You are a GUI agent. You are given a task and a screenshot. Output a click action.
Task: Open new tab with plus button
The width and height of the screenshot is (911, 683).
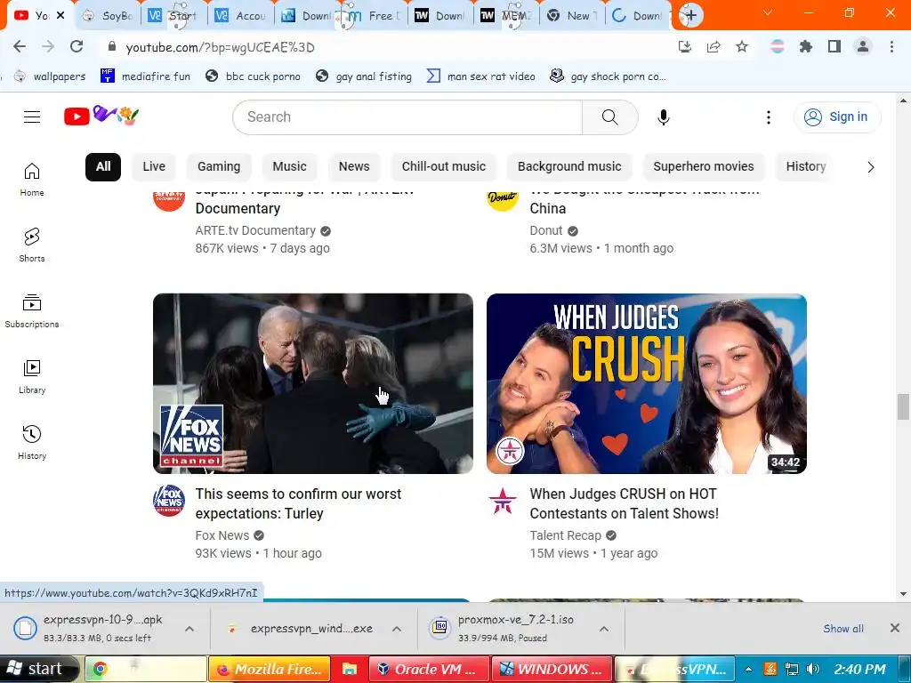pos(690,15)
